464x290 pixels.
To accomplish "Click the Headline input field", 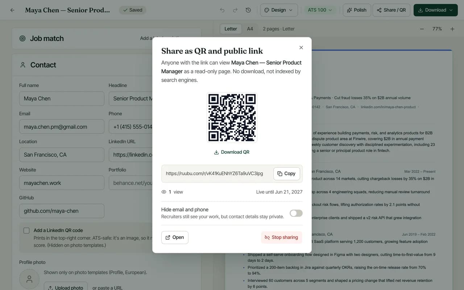I will click(130, 99).
